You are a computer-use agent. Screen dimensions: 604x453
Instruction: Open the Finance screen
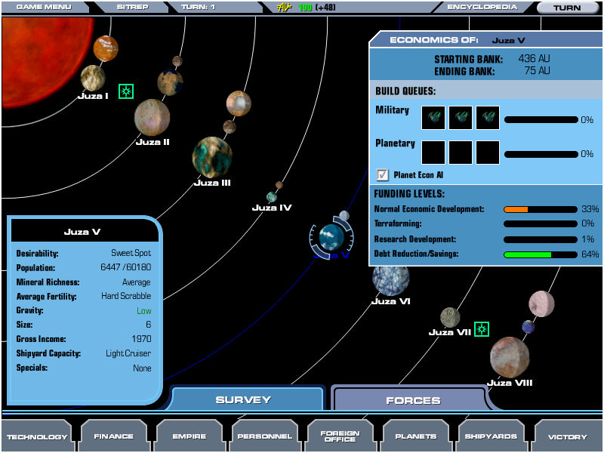coord(114,436)
